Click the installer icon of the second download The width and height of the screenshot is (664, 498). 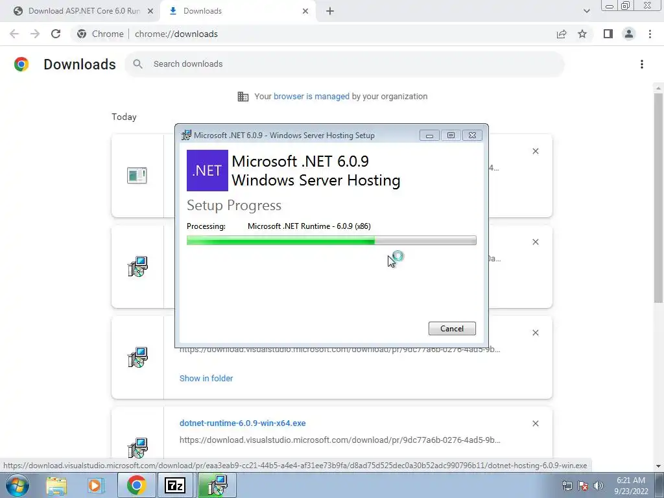137,267
